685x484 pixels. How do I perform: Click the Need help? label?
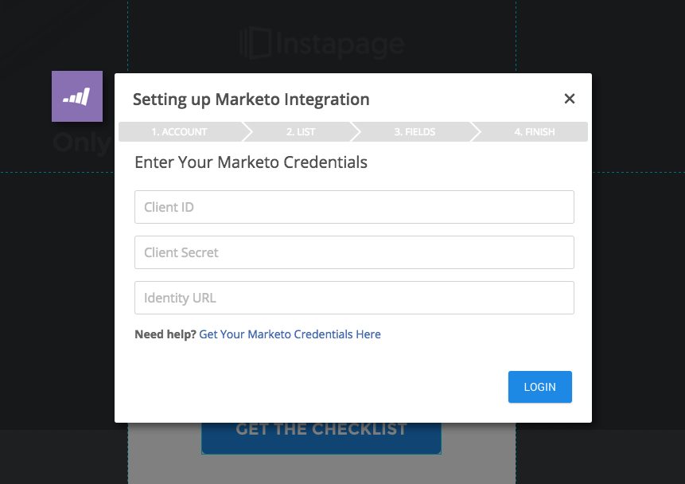[x=163, y=334]
